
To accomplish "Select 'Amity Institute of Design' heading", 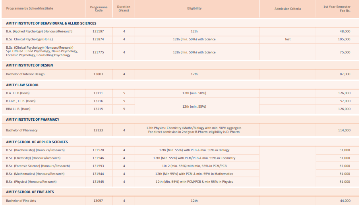I will coord(29,65).
